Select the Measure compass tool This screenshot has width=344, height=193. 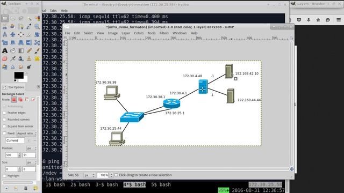click(5, 34)
